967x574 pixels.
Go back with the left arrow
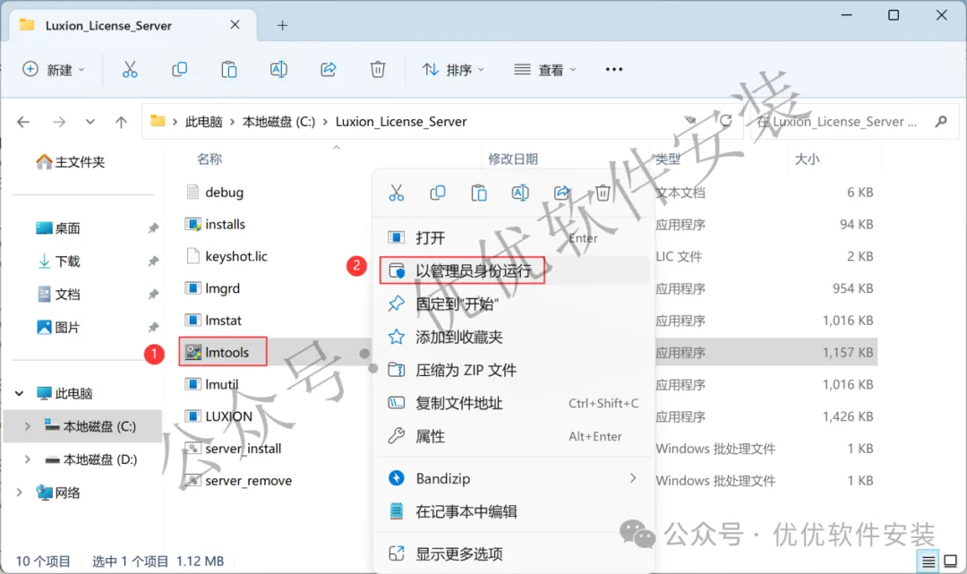[x=23, y=122]
